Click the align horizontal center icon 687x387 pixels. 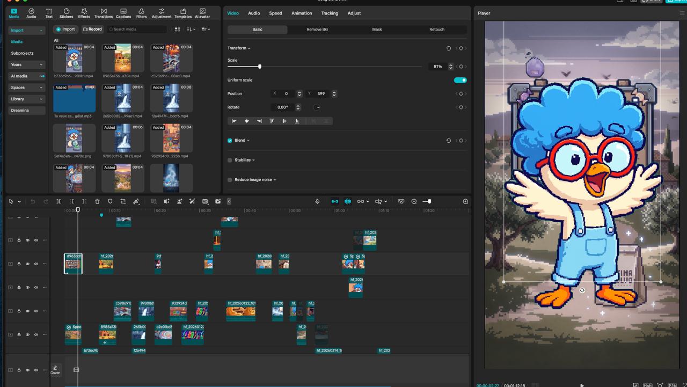click(247, 121)
